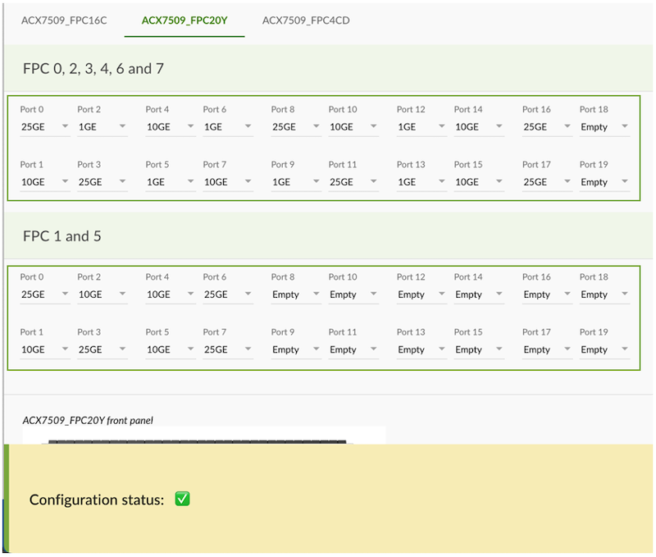Expand Port 10 dropdown under FPC 1 and 5

tap(353, 294)
